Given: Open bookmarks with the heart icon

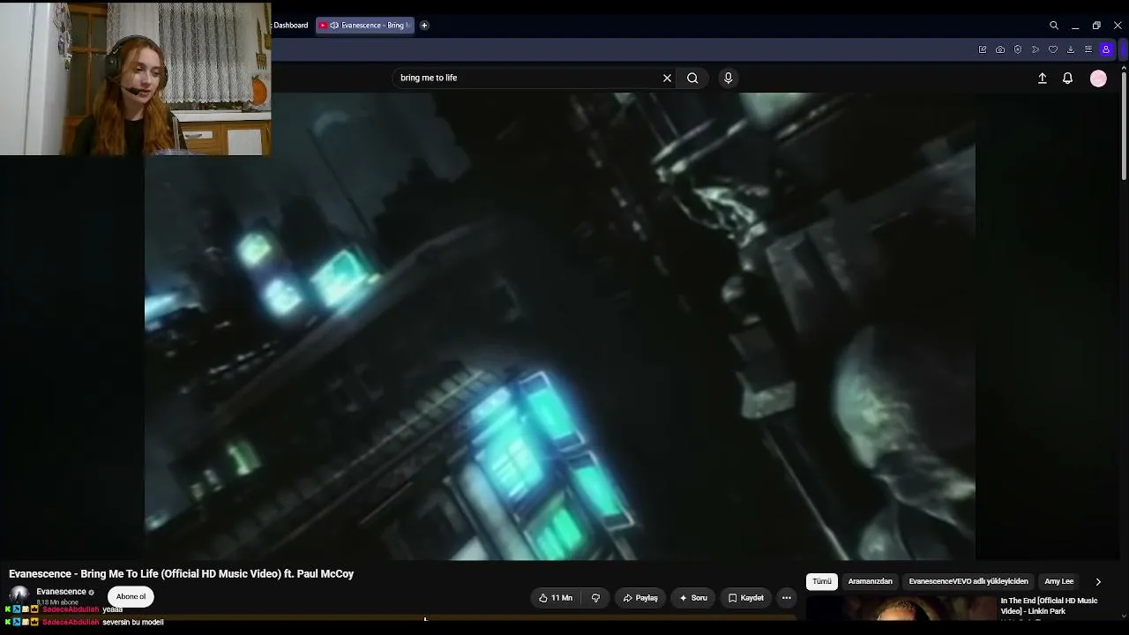Looking at the screenshot, I should click(x=1053, y=49).
